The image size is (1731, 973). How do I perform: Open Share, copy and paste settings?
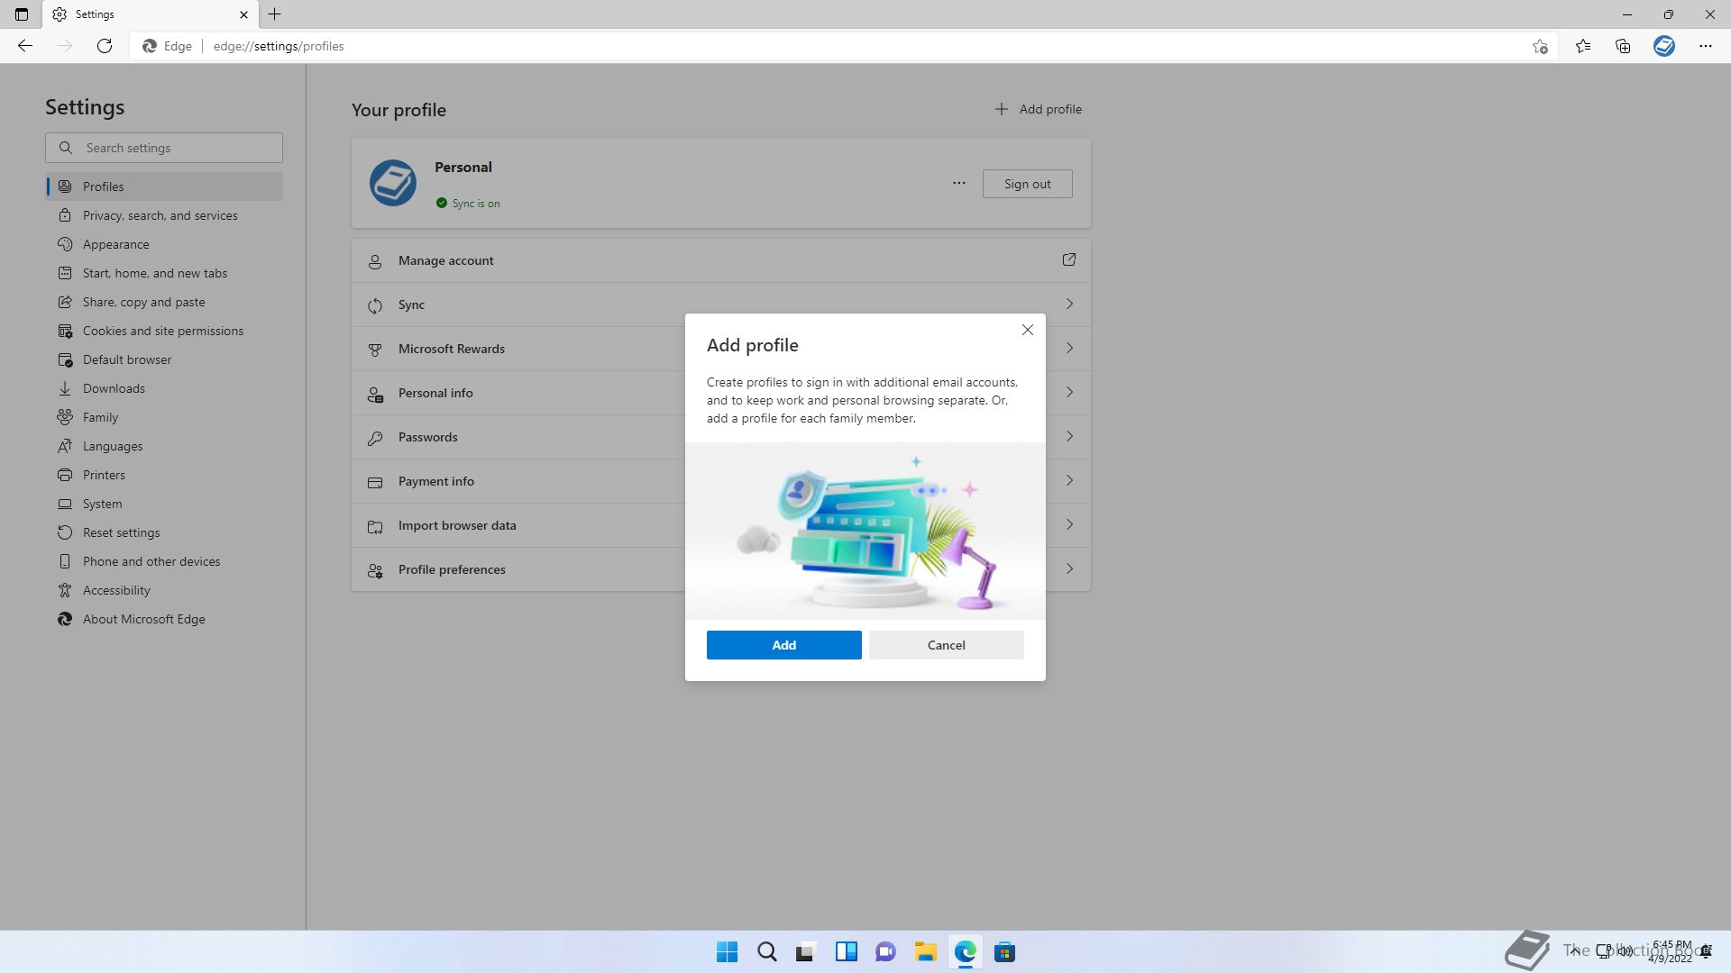point(164,302)
